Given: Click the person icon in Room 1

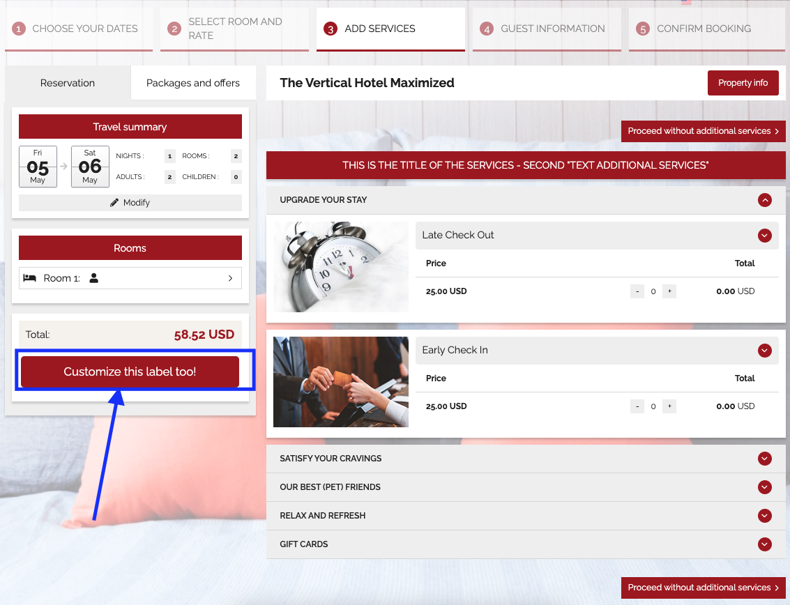Looking at the screenshot, I should pos(93,278).
